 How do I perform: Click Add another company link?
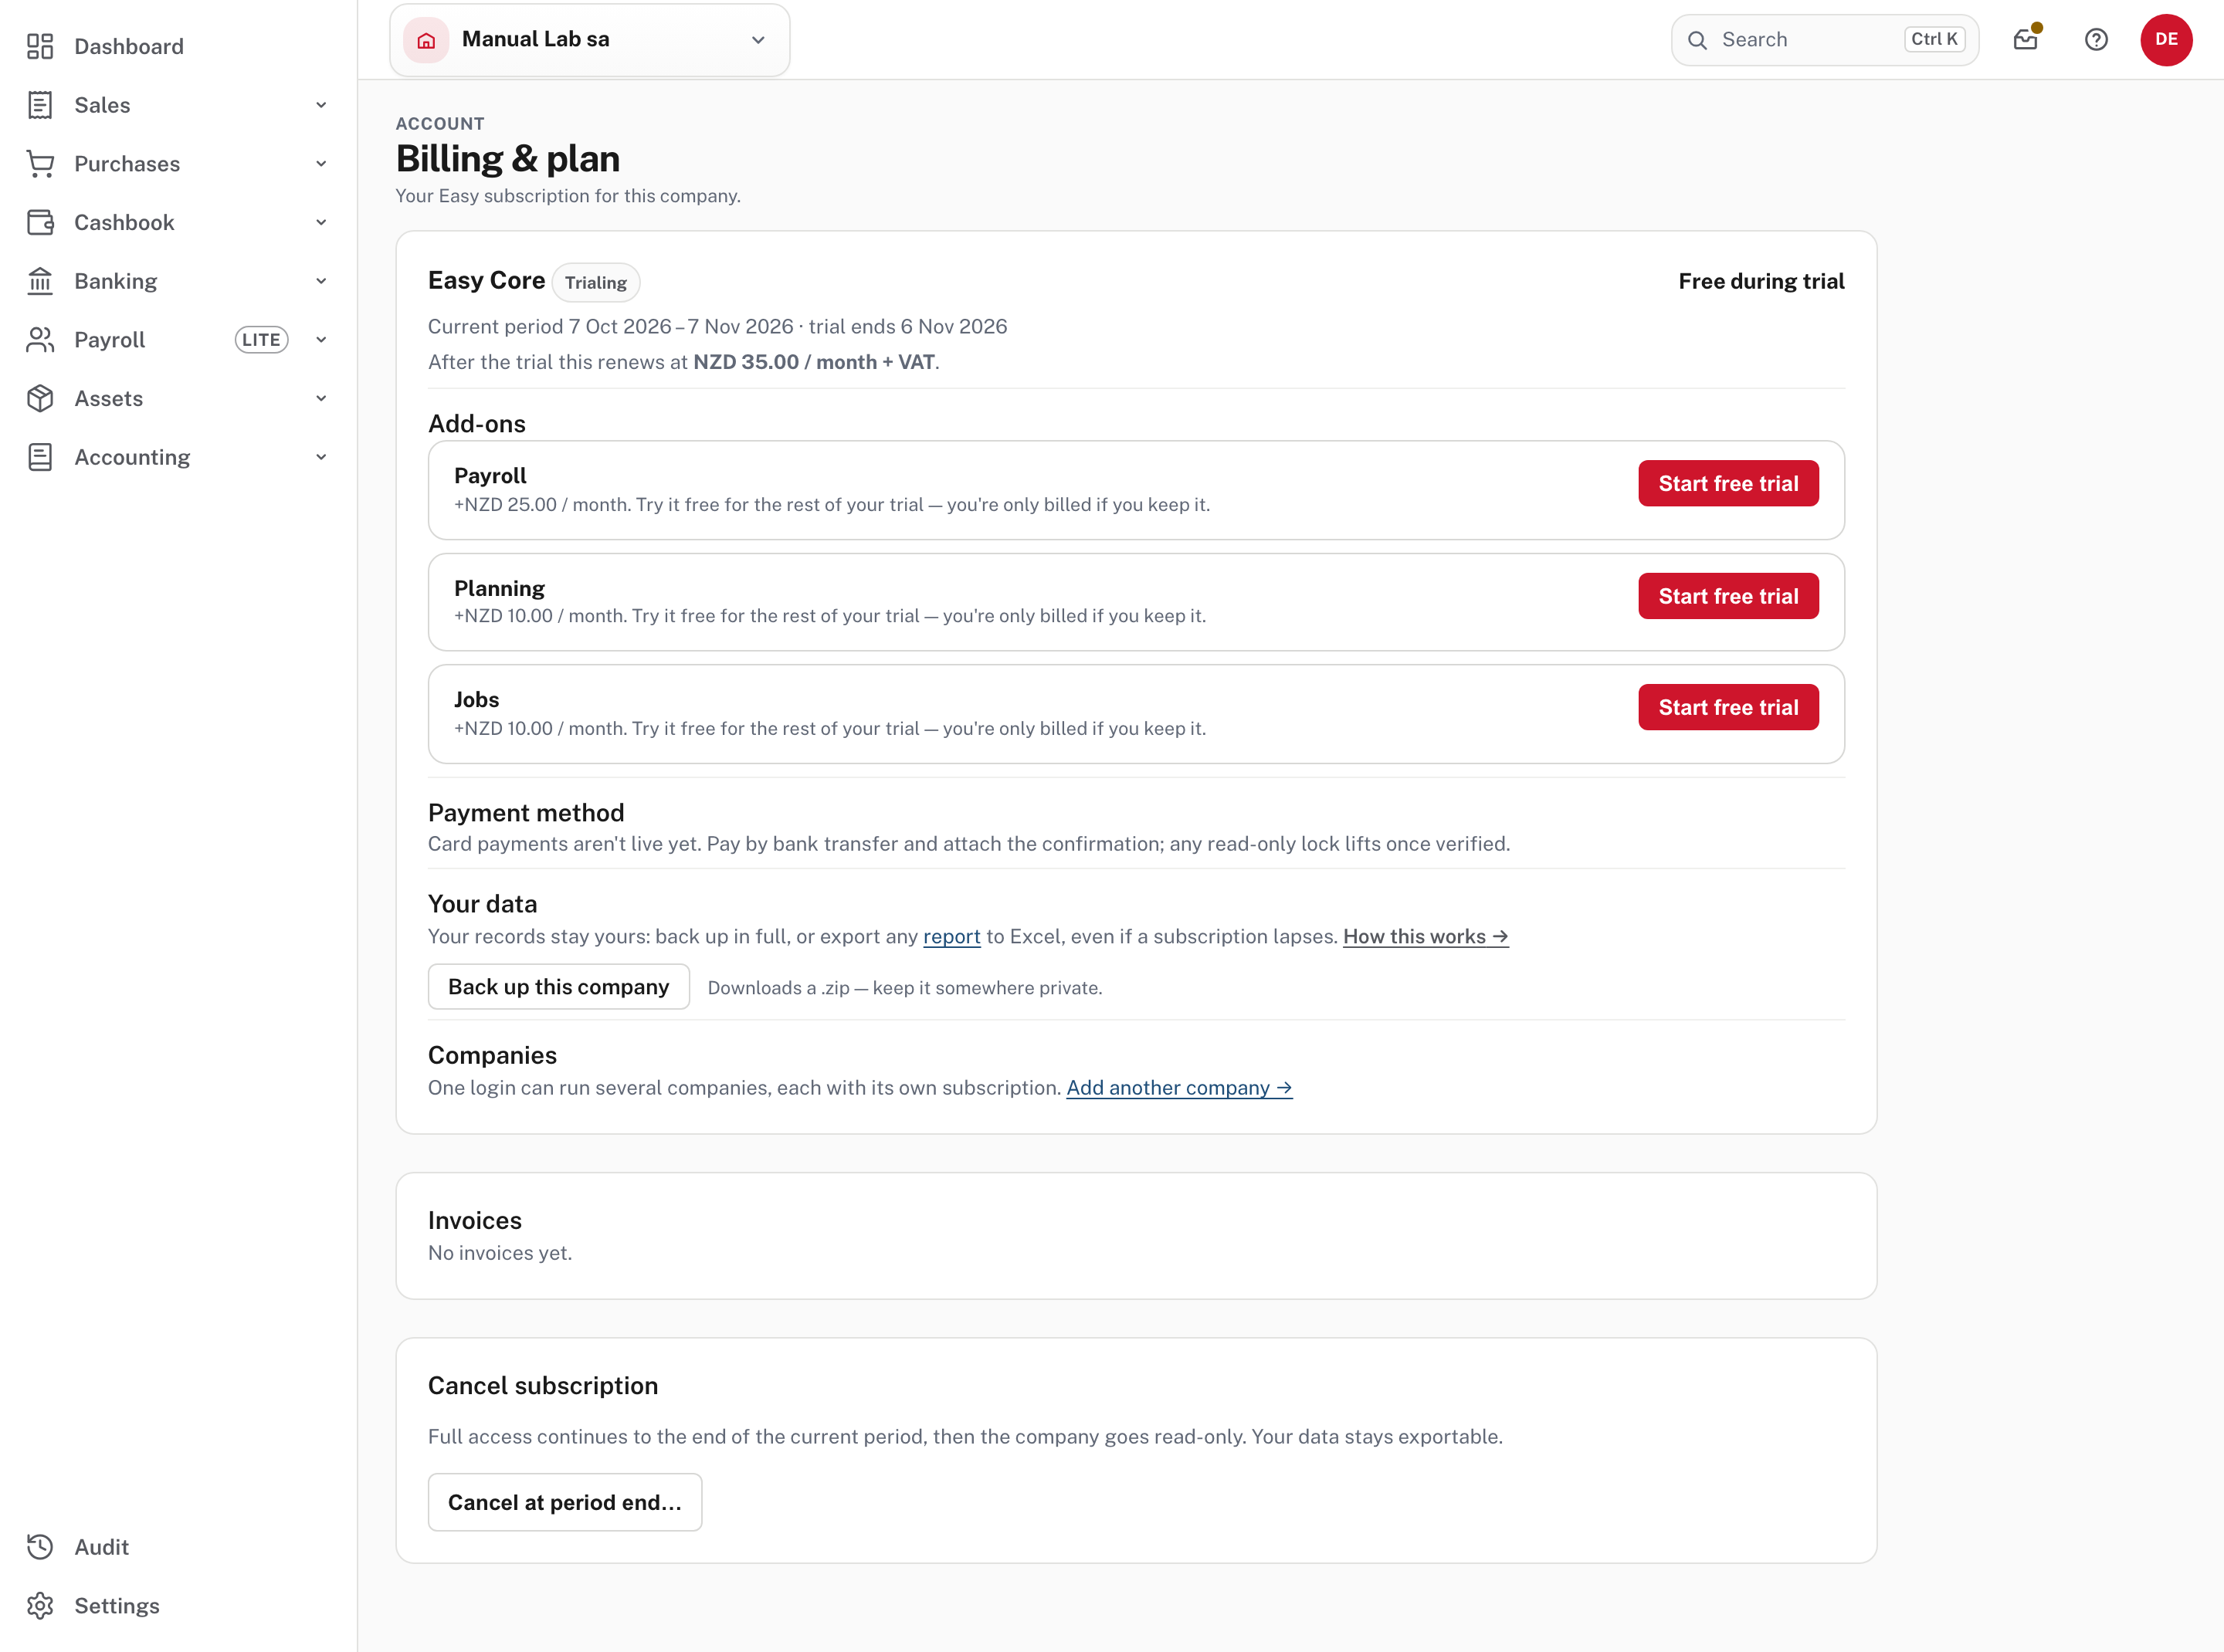tap(1179, 1088)
